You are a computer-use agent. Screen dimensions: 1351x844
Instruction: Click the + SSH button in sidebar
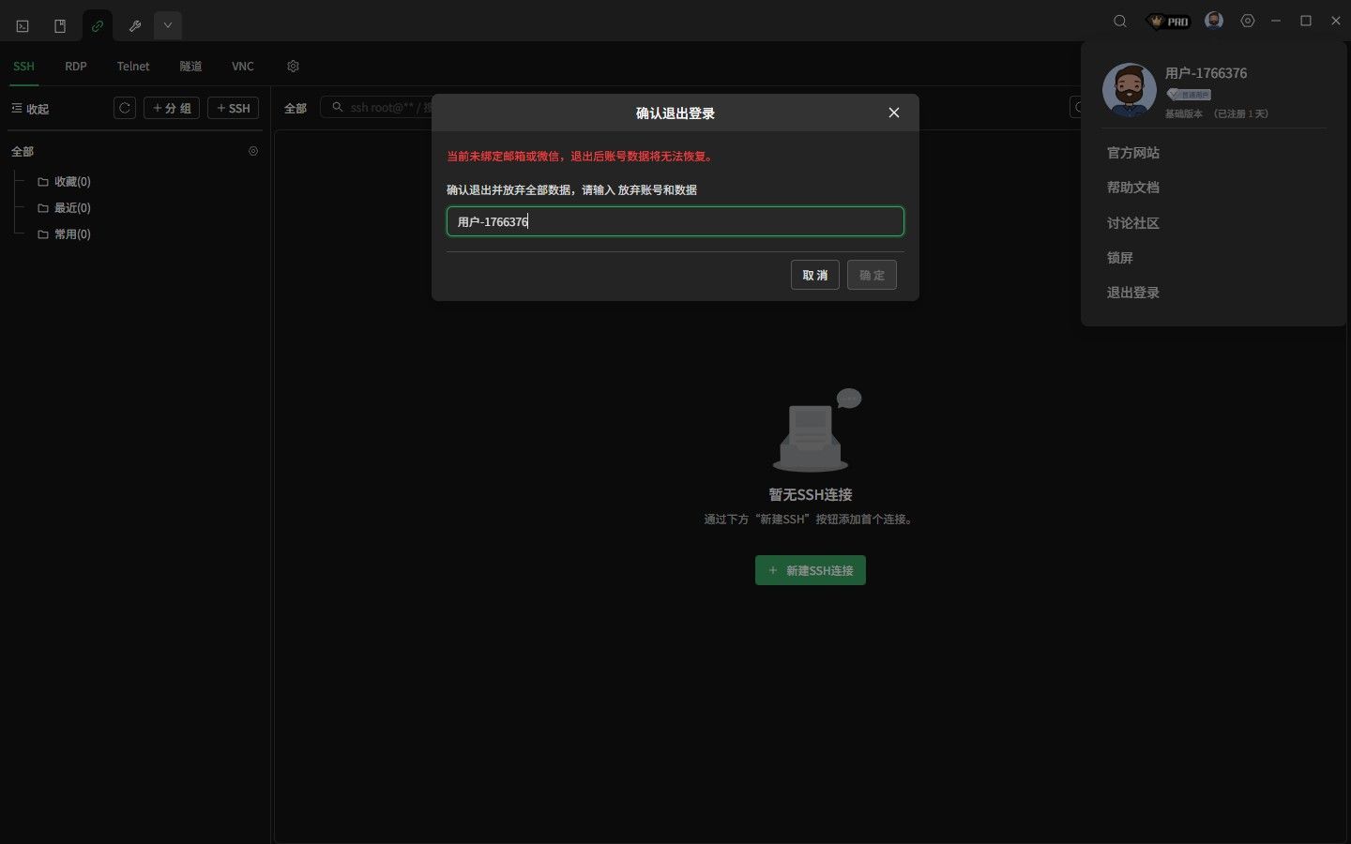coord(233,108)
